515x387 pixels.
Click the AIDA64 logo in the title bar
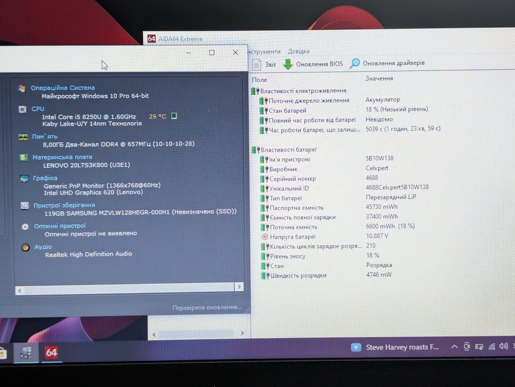(151, 39)
